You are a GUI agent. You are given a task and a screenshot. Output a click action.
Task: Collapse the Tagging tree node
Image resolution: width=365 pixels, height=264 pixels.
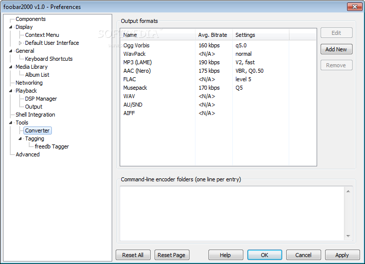coord(20,138)
